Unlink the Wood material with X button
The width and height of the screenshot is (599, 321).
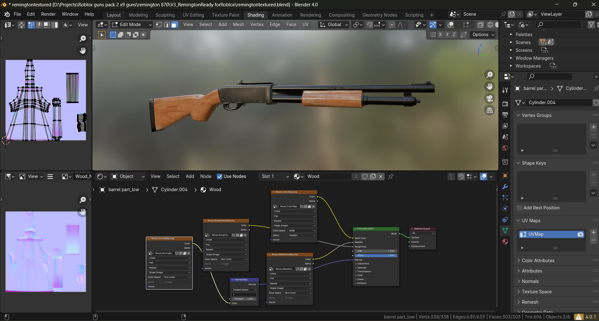point(381,176)
